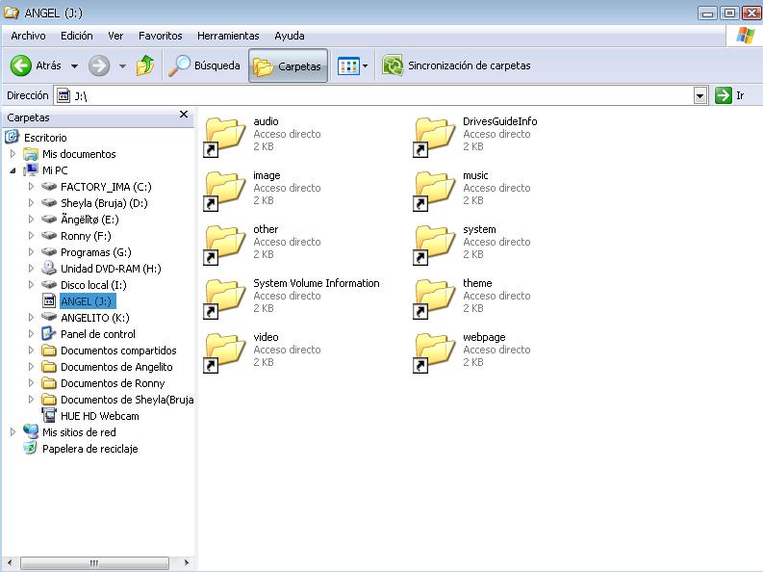Click the grey Forward arrow button

tap(99, 65)
